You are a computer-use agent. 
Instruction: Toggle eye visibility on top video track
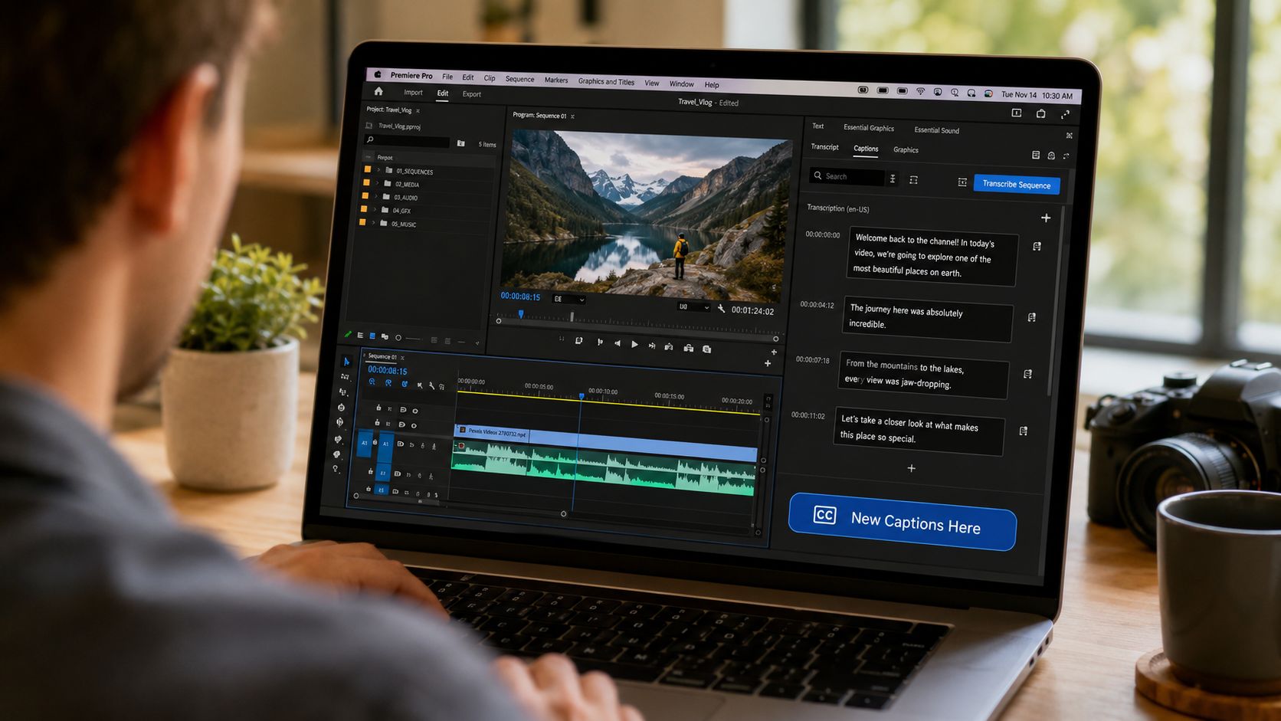[x=415, y=411]
